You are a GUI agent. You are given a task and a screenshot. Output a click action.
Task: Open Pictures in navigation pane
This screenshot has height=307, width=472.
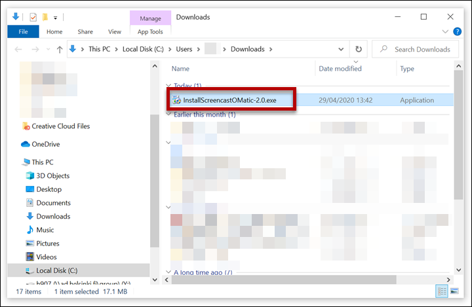pyautogui.click(x=48, y=244)
